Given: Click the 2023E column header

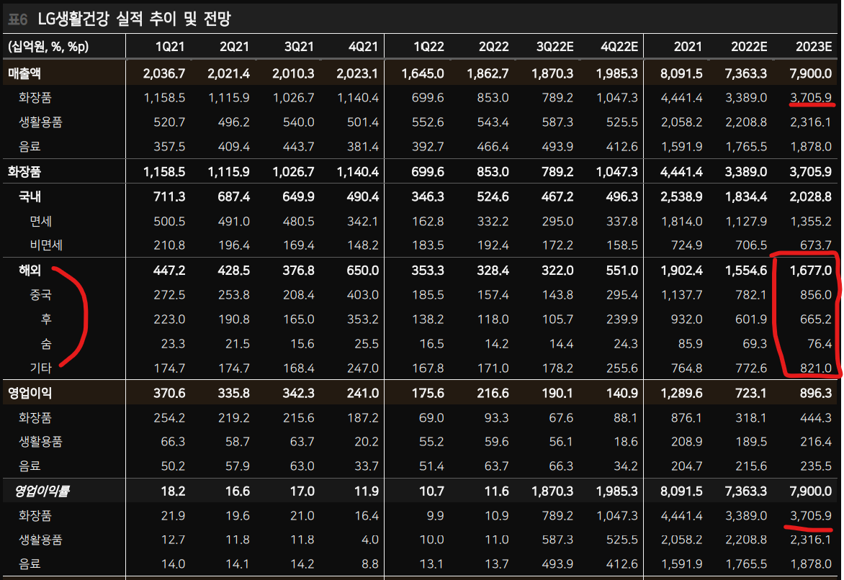Looking at the screenshot, I should [813, 47].
